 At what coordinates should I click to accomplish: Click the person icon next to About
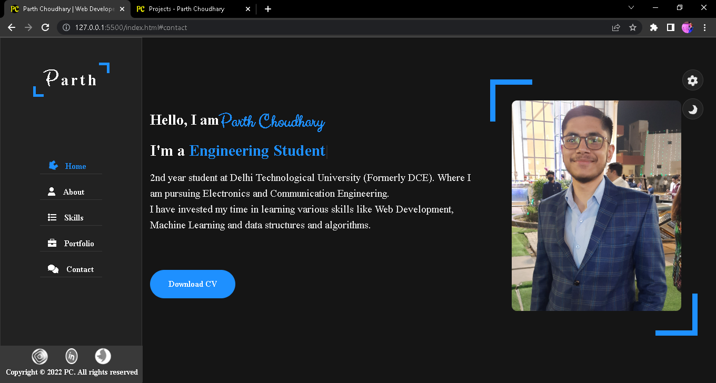(52, 191)
